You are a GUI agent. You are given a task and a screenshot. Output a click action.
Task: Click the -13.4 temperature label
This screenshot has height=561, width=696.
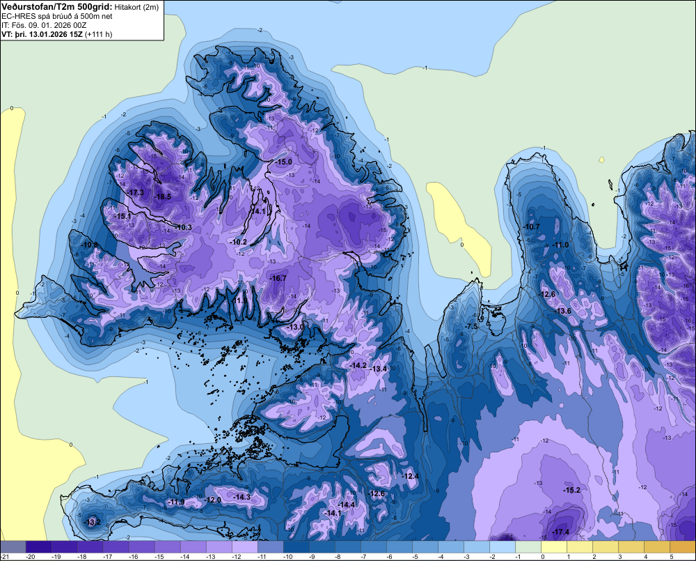tap(378, 369)
